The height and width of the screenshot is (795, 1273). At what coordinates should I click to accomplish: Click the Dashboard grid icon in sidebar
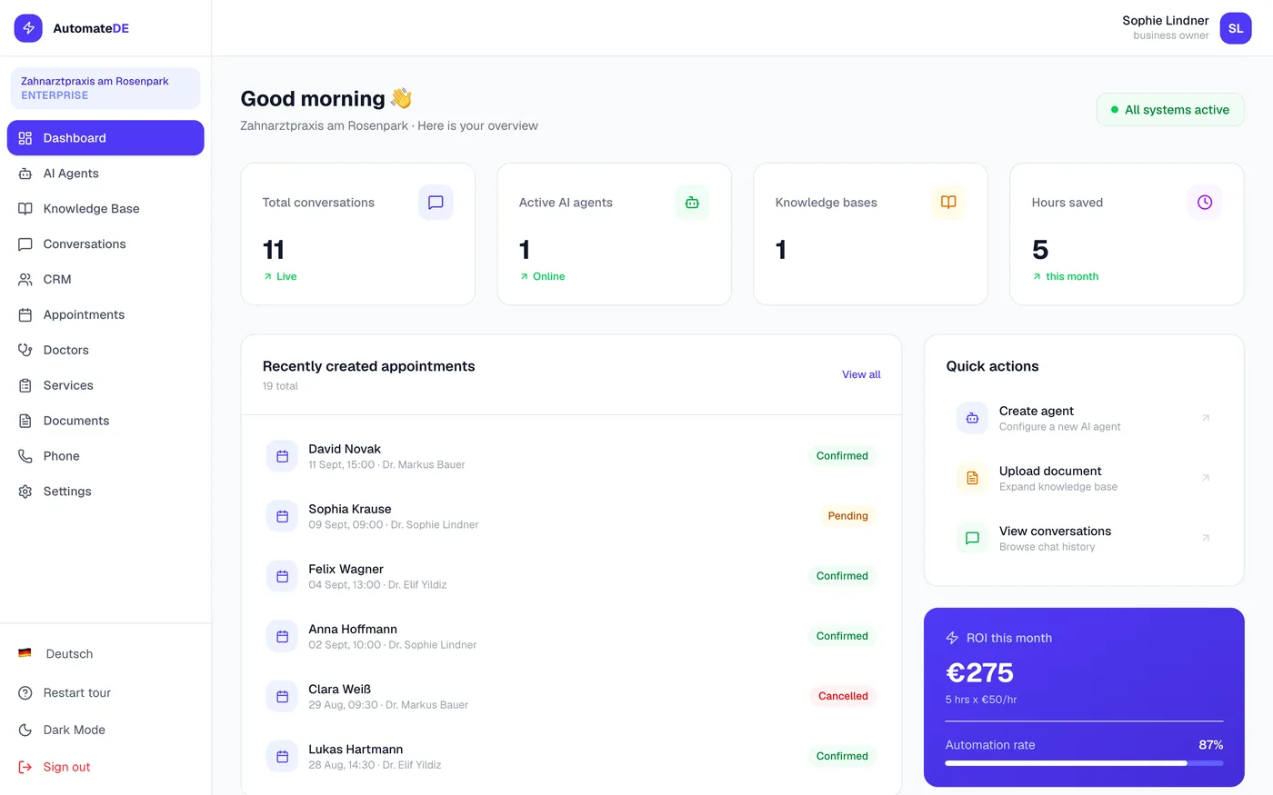[x=25, y=138]
